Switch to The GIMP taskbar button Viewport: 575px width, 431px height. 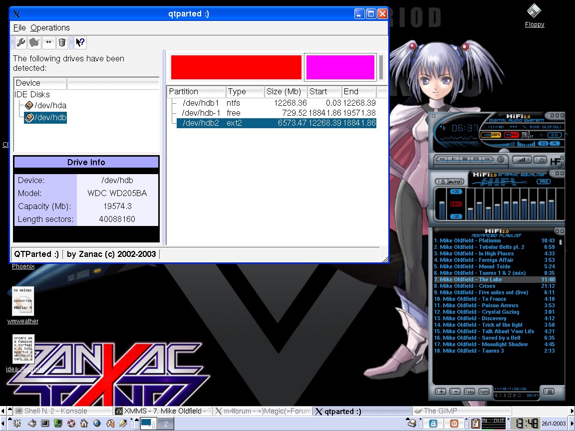pos(461,411)
